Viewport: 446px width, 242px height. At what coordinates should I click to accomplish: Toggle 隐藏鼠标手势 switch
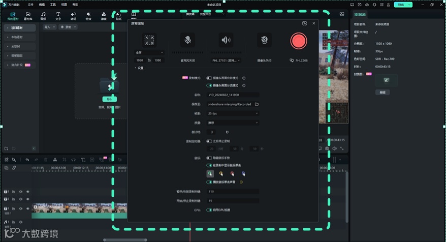click(209, 158)
